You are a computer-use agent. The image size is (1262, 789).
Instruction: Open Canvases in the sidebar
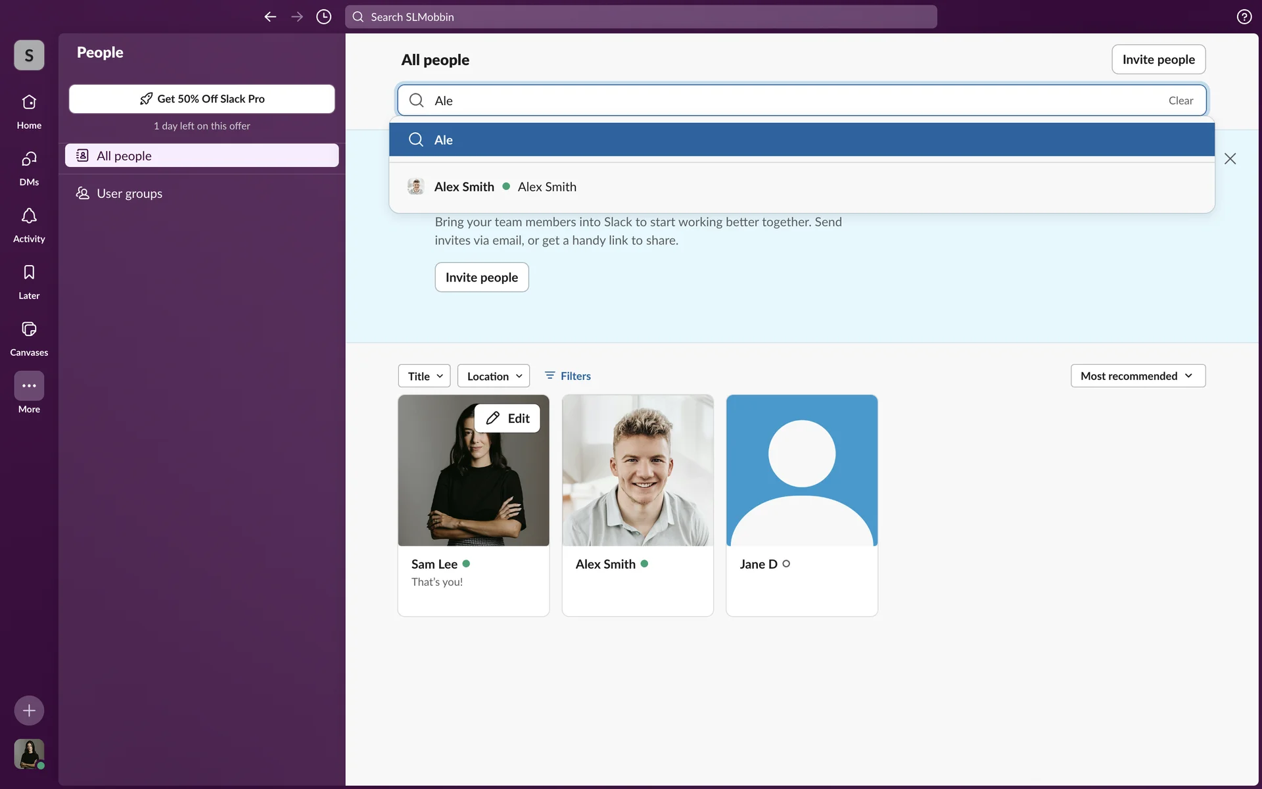point(29,329)
